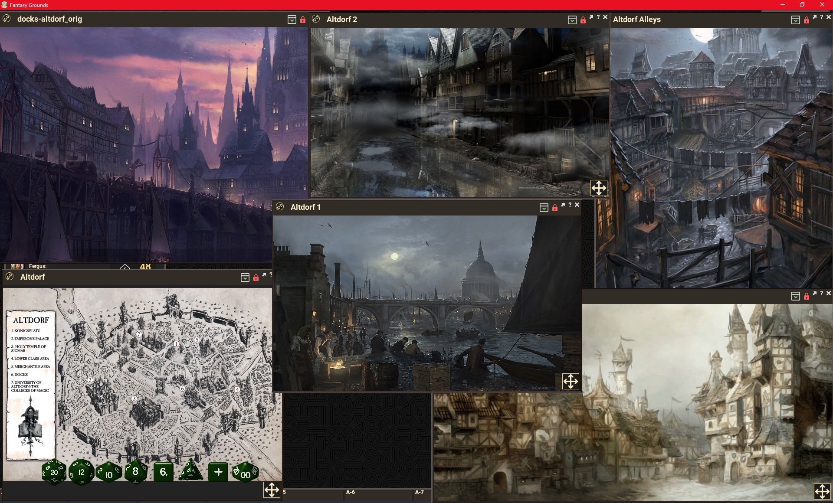Click the docks-altdorf_orig window title
The width and height of the screenshot is (833, 503).
(49, 19)
